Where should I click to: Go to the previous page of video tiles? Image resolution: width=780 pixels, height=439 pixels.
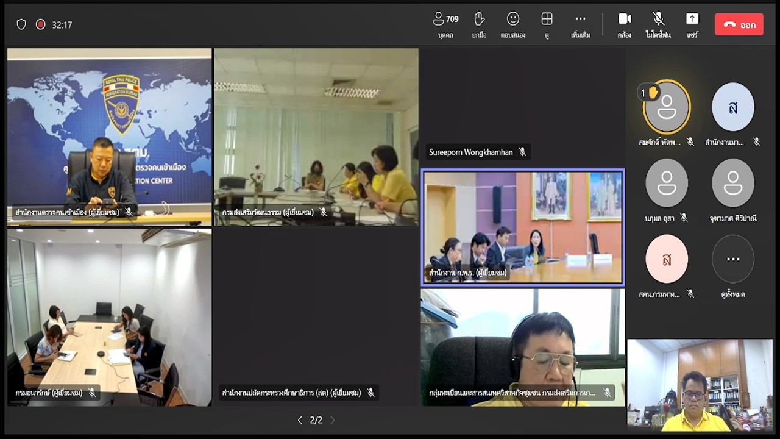point(300,420)
